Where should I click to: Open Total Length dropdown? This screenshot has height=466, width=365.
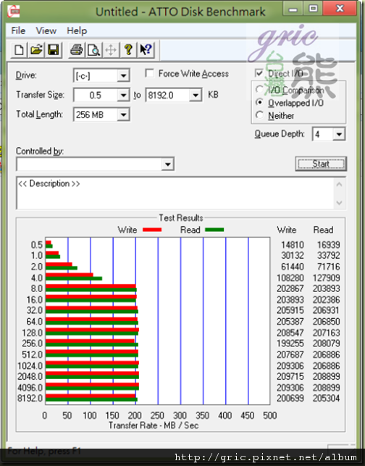point(123,115)
